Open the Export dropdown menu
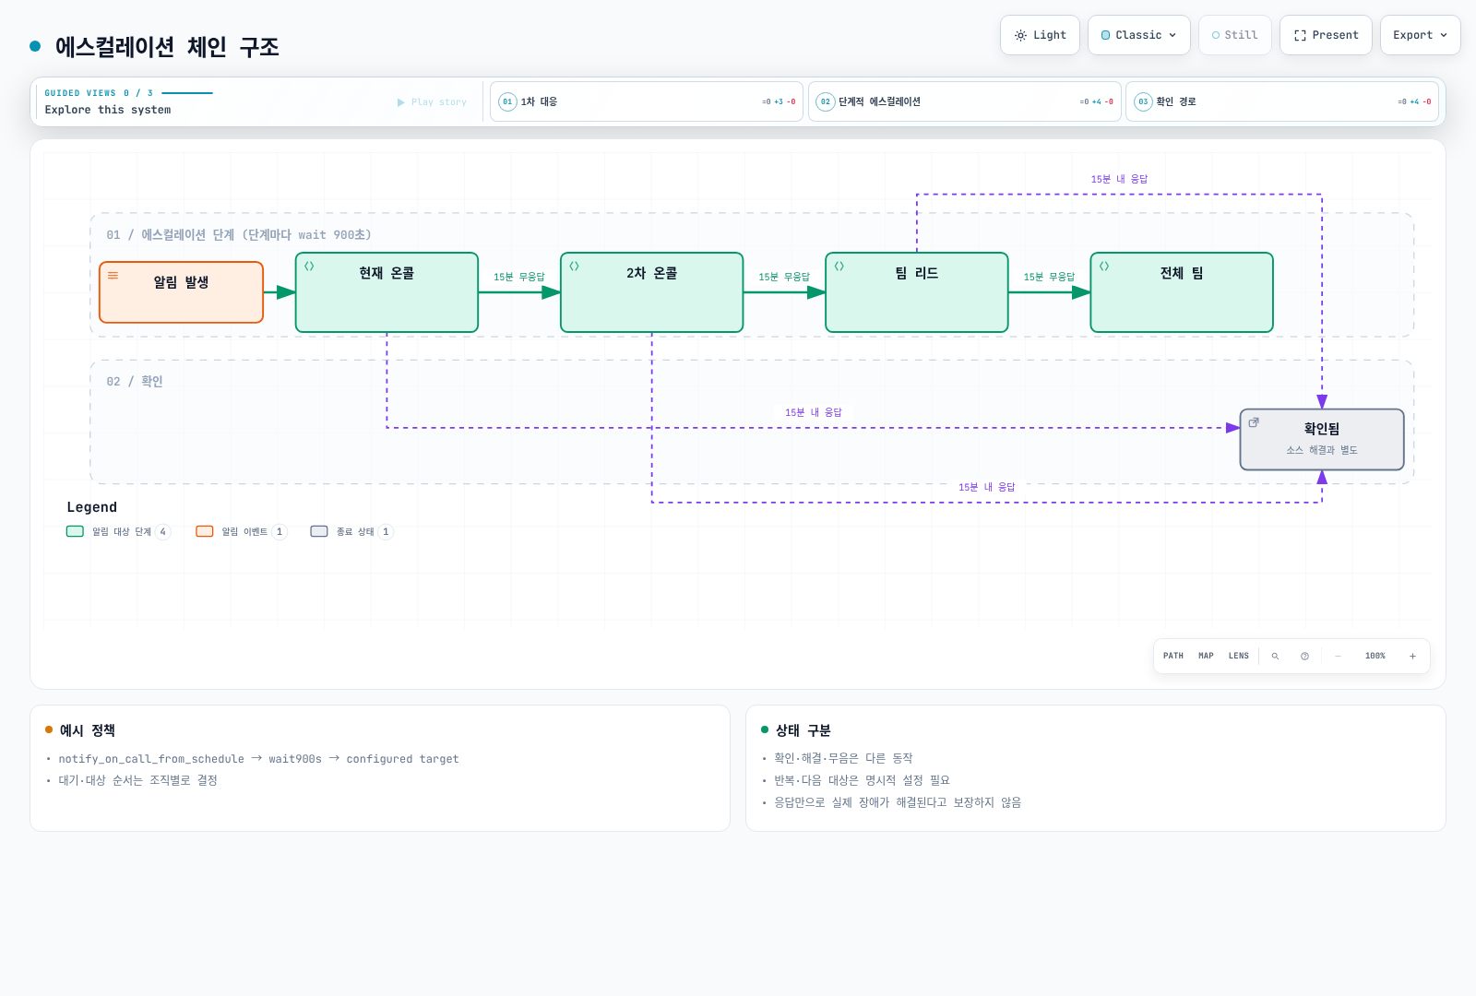 1420,35
